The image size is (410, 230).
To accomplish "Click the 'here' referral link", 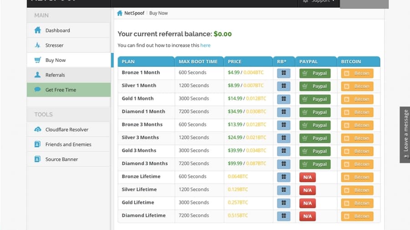I will [205, 45].
